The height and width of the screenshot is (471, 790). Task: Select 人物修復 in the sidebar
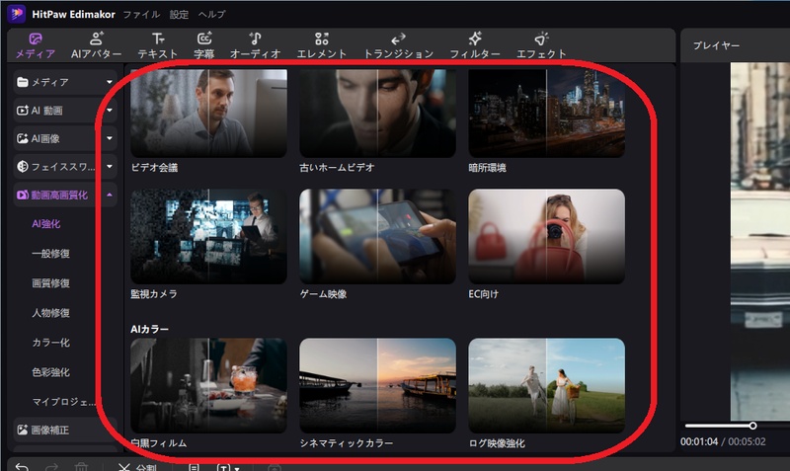click(51, 313)
